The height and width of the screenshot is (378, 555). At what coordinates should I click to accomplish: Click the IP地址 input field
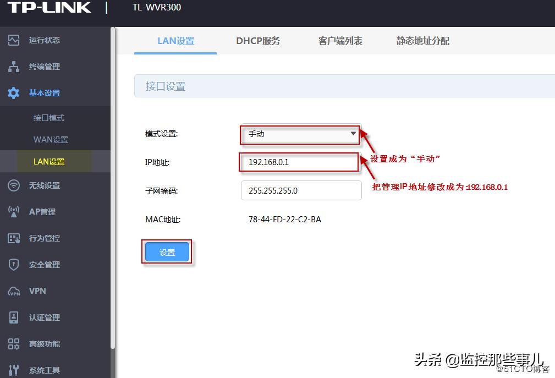click(299, 162)
